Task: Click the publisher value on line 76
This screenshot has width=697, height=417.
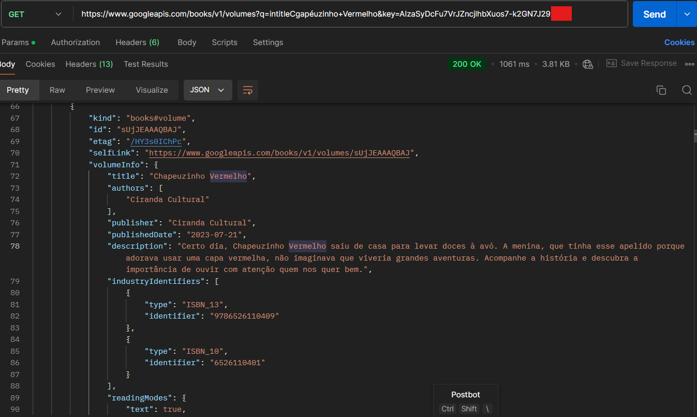Action: click(210, 223)
